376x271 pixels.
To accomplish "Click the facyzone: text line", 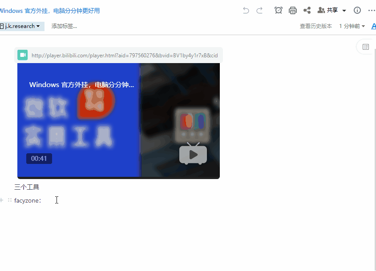I will 28,200.
